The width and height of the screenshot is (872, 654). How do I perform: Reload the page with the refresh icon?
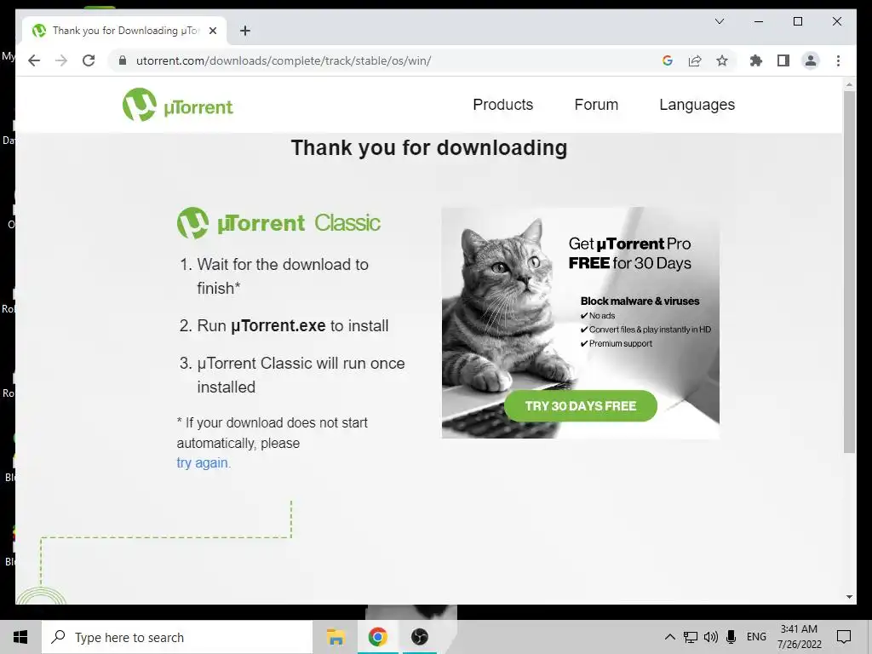coord(89,60)
